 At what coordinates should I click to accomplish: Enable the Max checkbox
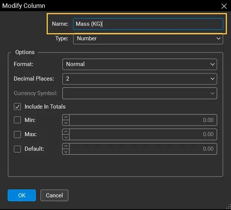click(17, 134)
